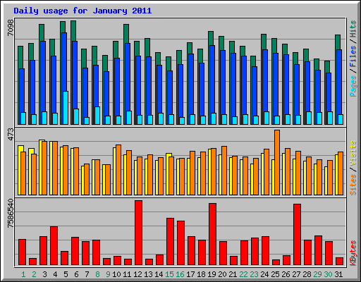Click day label 13 on the axis
This screenshot has width=361, height=282.
[148, 274]
